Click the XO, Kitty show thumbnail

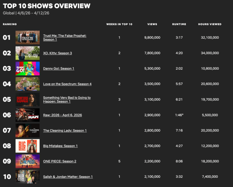tap(28, 53)
